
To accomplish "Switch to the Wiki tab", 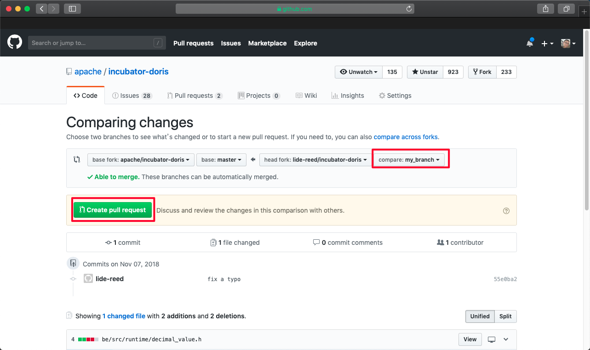I will 306,96.
